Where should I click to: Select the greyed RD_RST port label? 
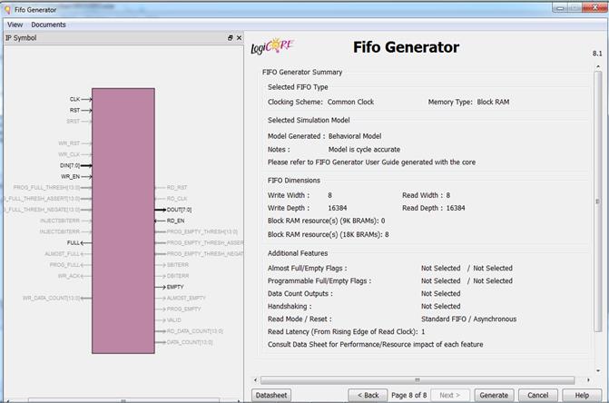[177, 188]
